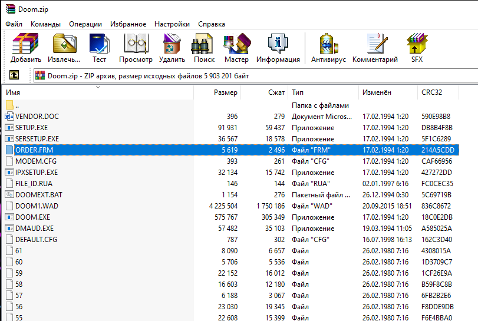This screenshot has height=321, width=478.
Task: Open the Файл menu
Action: (x=14, y=24)
